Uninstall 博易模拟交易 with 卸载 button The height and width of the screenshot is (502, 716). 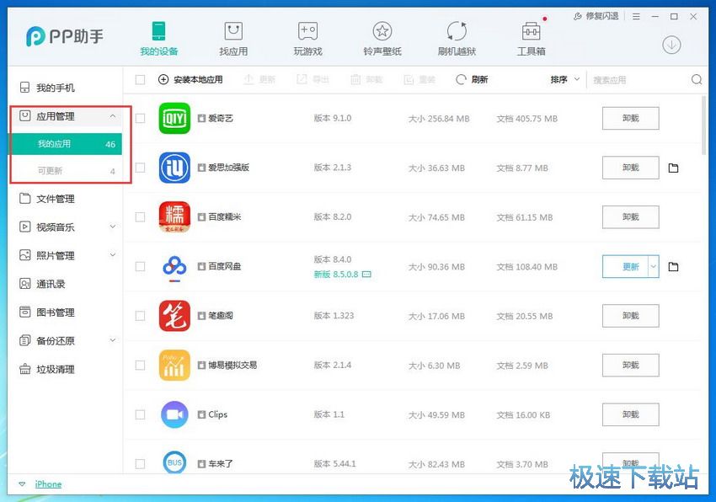coord(631,365)
